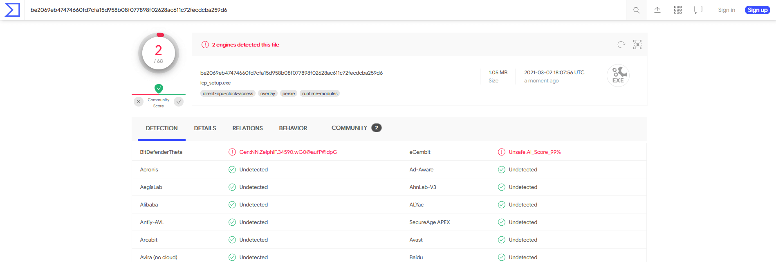Click the upload file icon
776x262 pixels.
point(657,10)
